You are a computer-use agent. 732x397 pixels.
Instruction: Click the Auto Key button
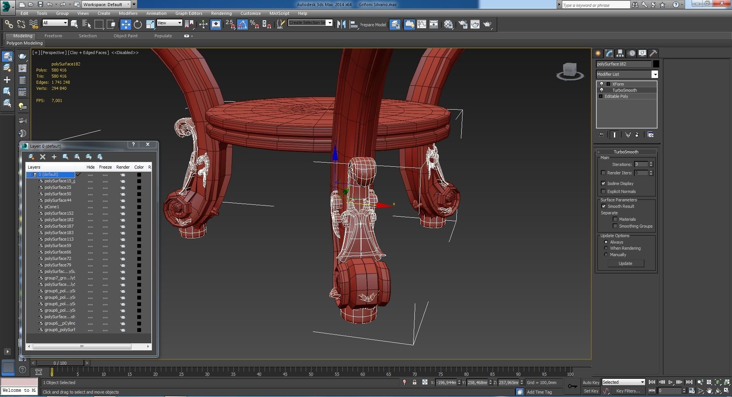coord(591,383)
